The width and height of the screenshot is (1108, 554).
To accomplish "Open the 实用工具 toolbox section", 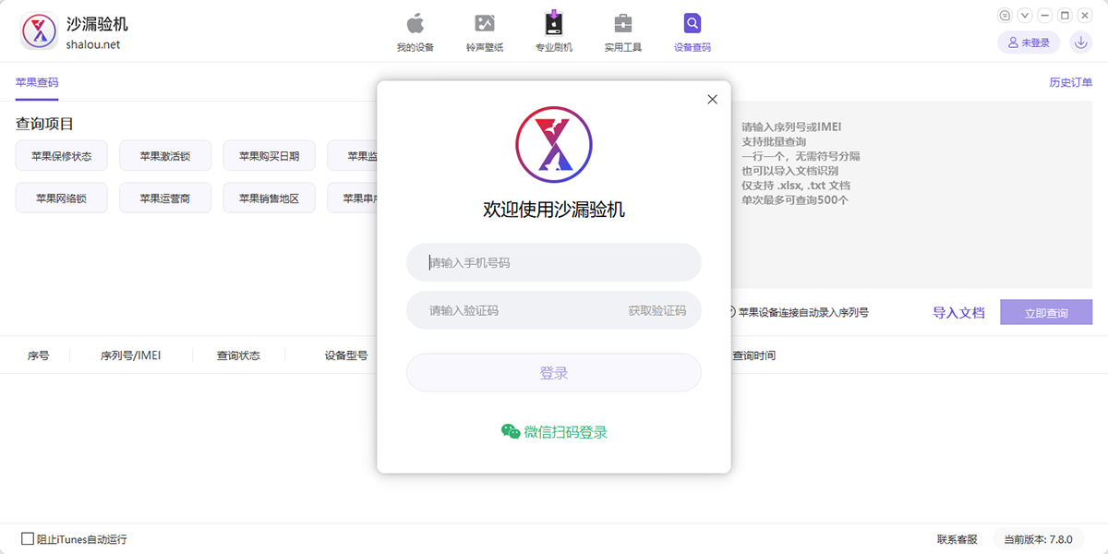I will (623, 32).
